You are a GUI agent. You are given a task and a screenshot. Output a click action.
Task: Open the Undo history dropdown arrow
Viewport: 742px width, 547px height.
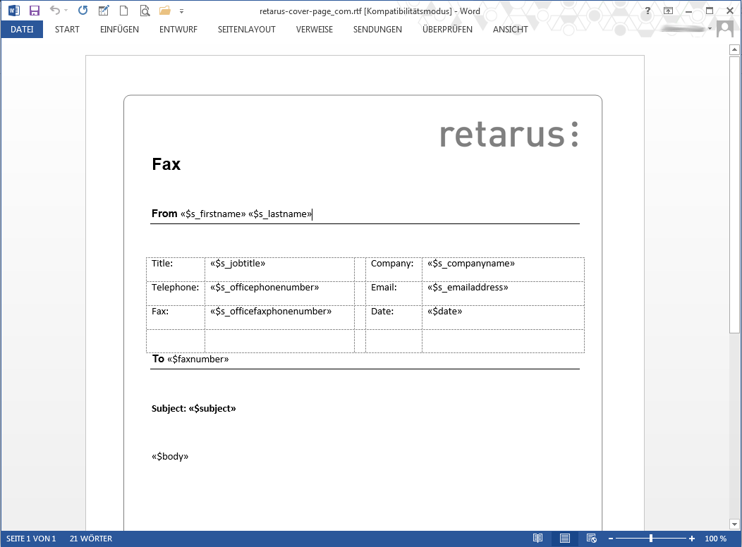[x=66, y=11]
